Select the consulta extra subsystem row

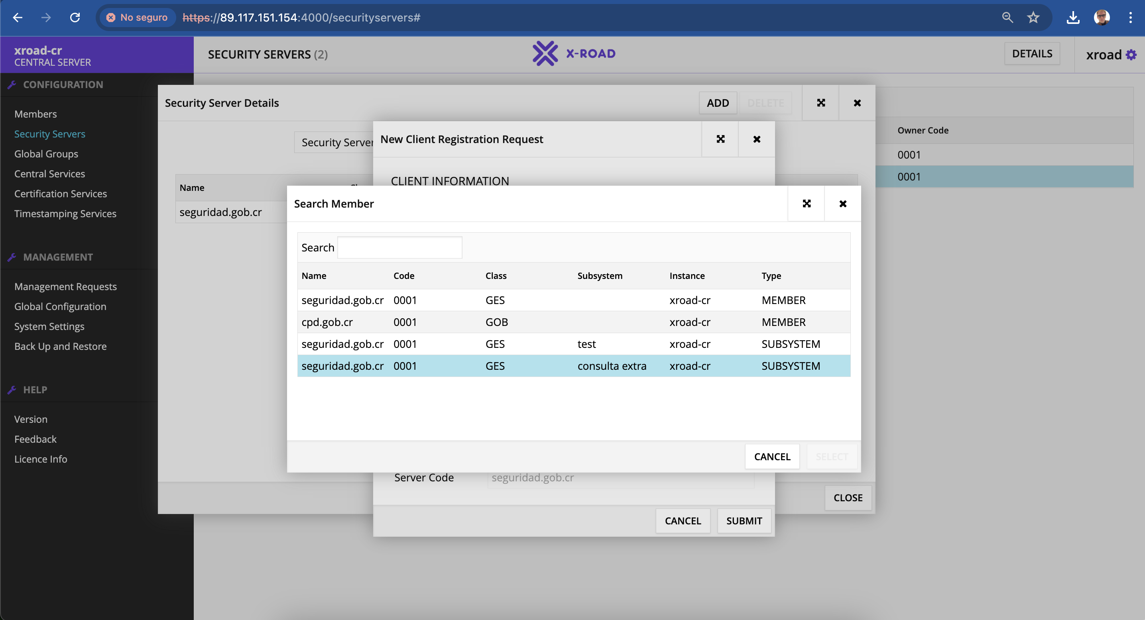[573, 366]
